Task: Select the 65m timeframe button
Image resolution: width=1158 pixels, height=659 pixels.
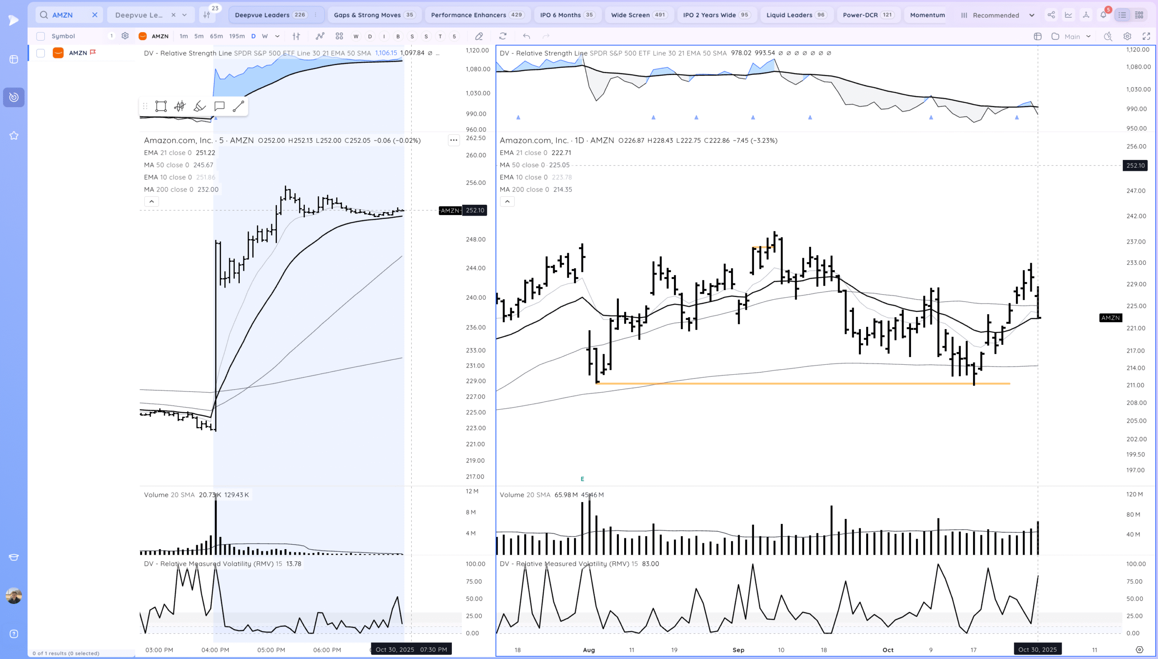Action: click(216, 36)
